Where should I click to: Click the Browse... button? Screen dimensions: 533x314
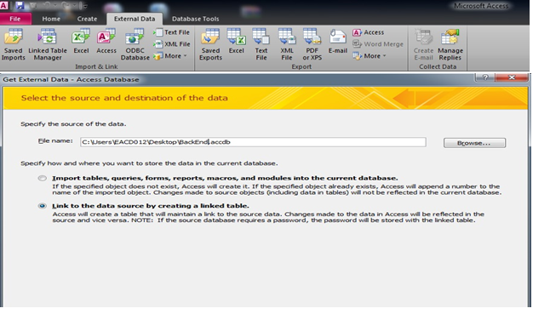(x=474, y=143)
